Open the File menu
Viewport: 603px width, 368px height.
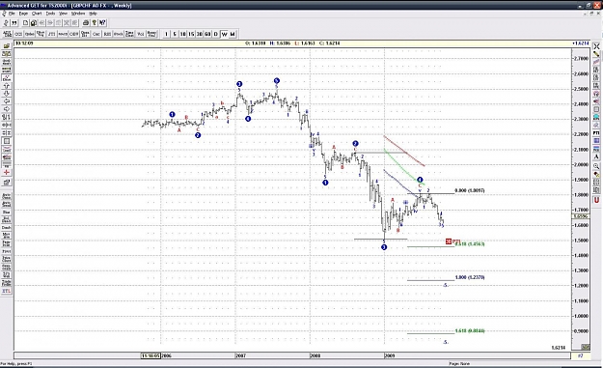coord(12,14)
